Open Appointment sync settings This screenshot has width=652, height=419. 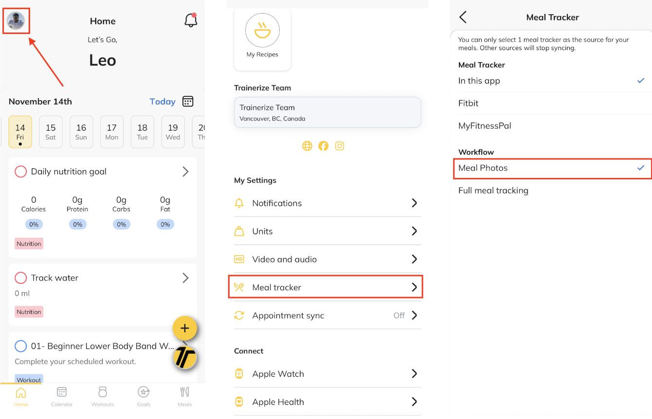click(x=327, y=315)
